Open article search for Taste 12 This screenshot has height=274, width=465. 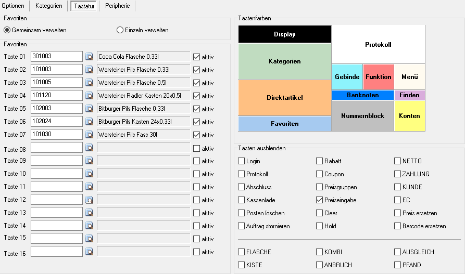[x=89, y=200]
